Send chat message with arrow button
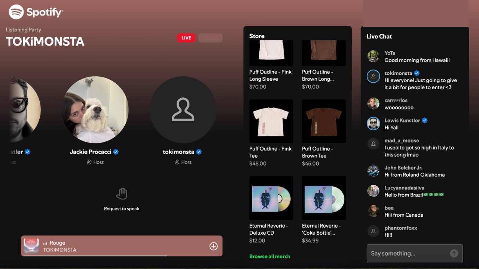 point(454,253)
